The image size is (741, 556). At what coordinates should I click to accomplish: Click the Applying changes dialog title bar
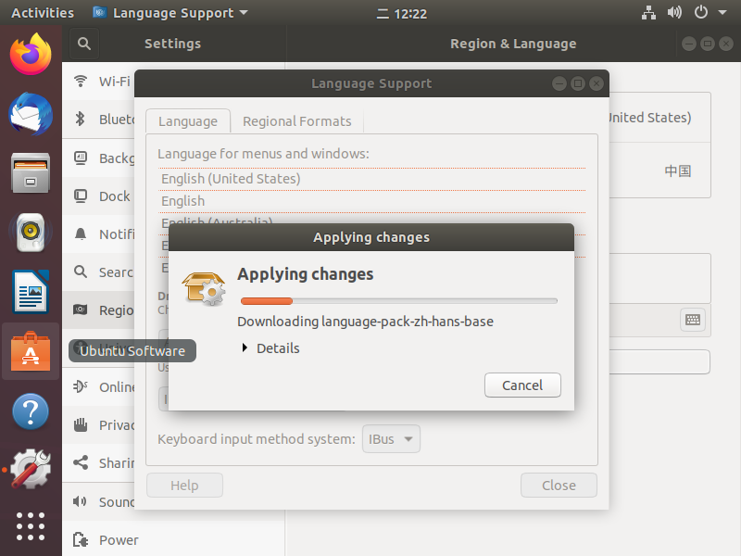(x=371, y=237)
